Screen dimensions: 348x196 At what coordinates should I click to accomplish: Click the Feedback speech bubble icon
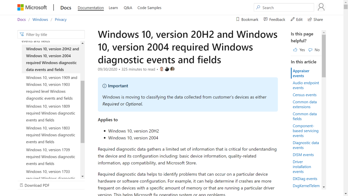[x=266, y=19]
